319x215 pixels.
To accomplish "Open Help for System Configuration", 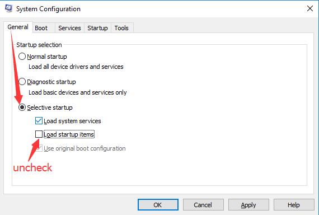I will [294, 204].
